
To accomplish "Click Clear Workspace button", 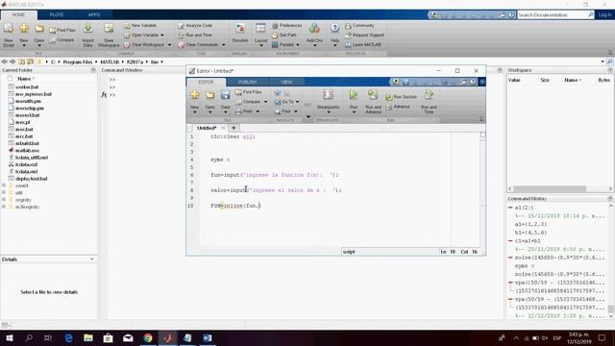I will pos(144,45).
